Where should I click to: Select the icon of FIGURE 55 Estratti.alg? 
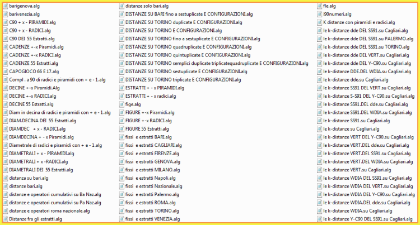(122, 129)
